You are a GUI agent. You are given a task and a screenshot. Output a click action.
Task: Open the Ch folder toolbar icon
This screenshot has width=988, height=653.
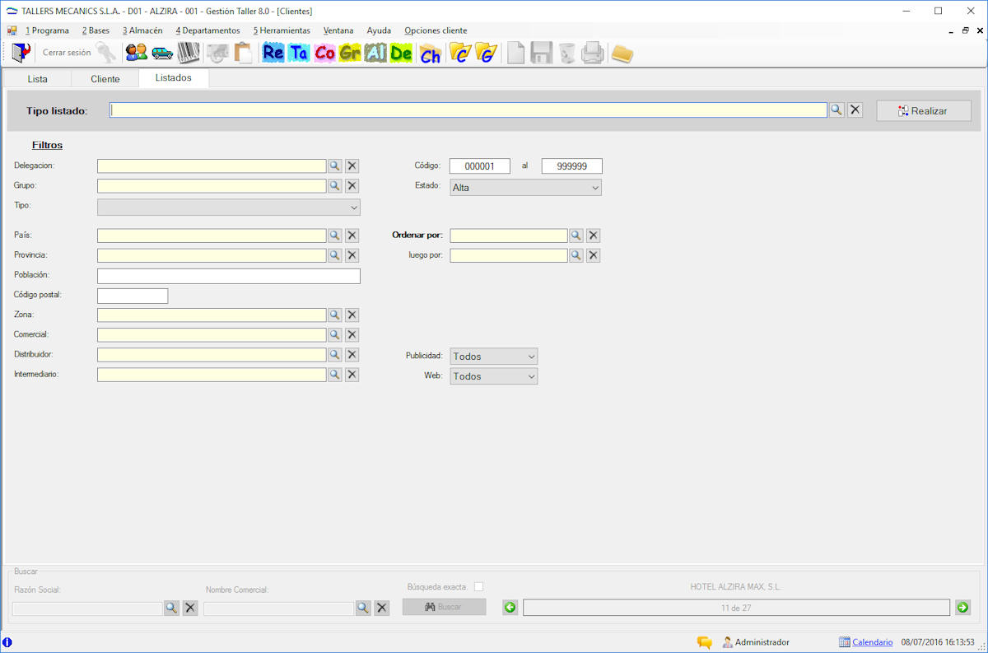click(x=430, y=54)
